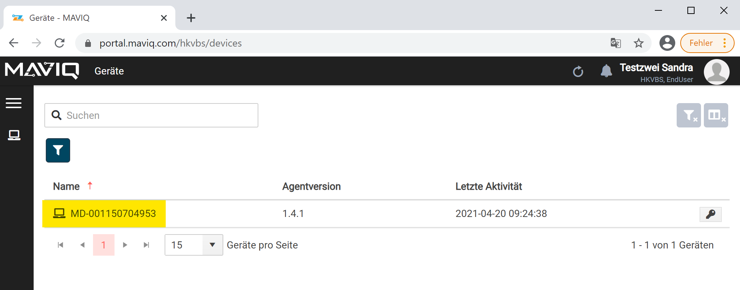The width and height of the screenshot is (740, 290).
Task: Reset columns with the column-x icon
Action: pos(716,115)
